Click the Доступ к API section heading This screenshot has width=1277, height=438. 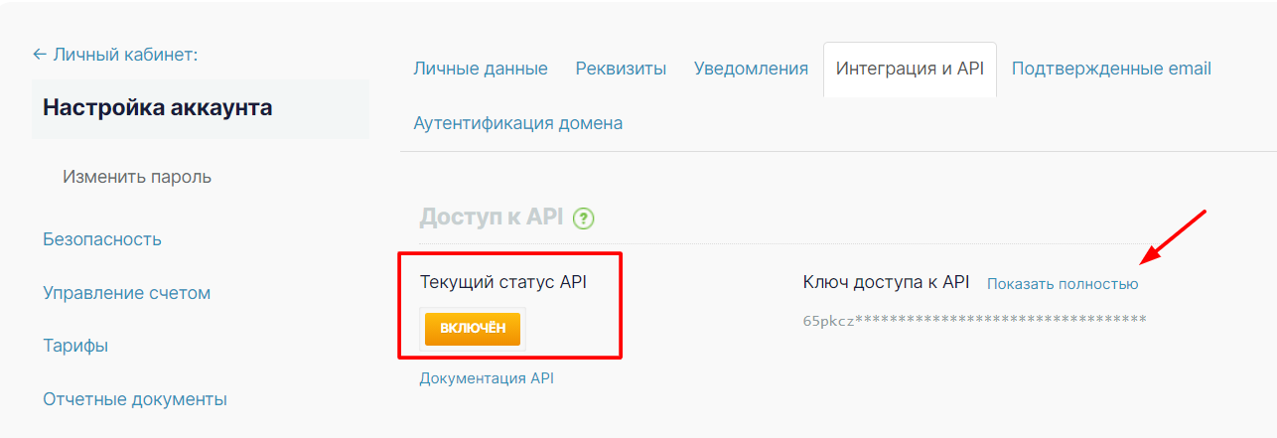pos(491,217)
